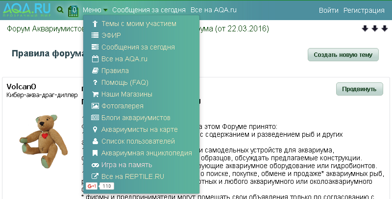Click the question mark icon for Помощь (FAQ)
Image resolution: width=392 pixels, height=199 pixels.
tap(95, 82)
